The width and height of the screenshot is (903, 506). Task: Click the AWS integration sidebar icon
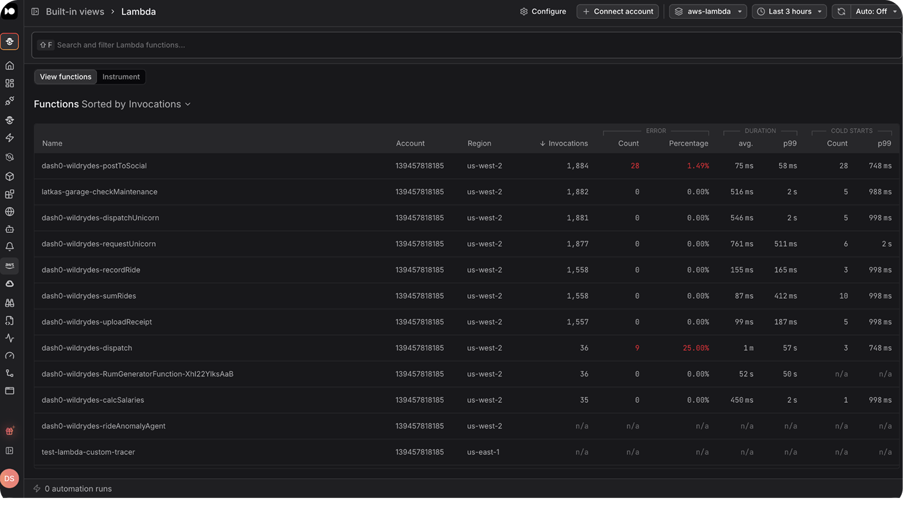tap(10, 266)
